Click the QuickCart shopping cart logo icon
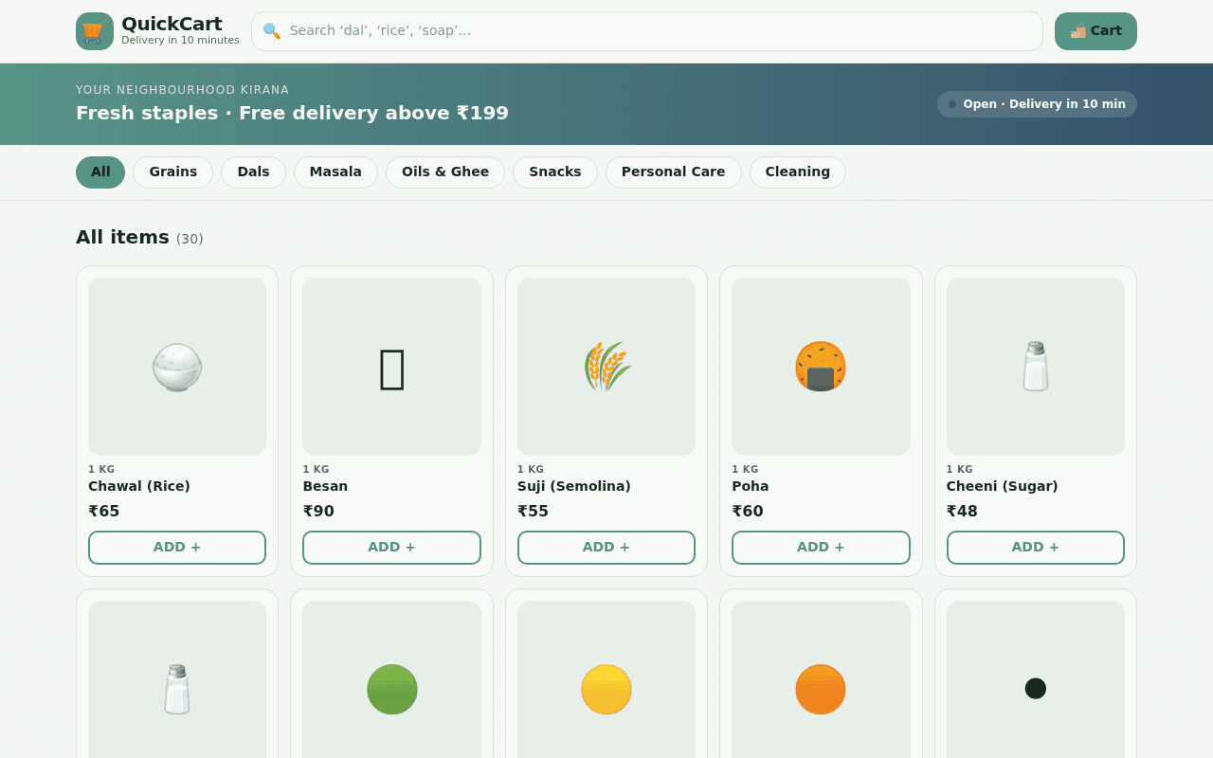Viewport: 1213px width, 758px height. [95, 31]
